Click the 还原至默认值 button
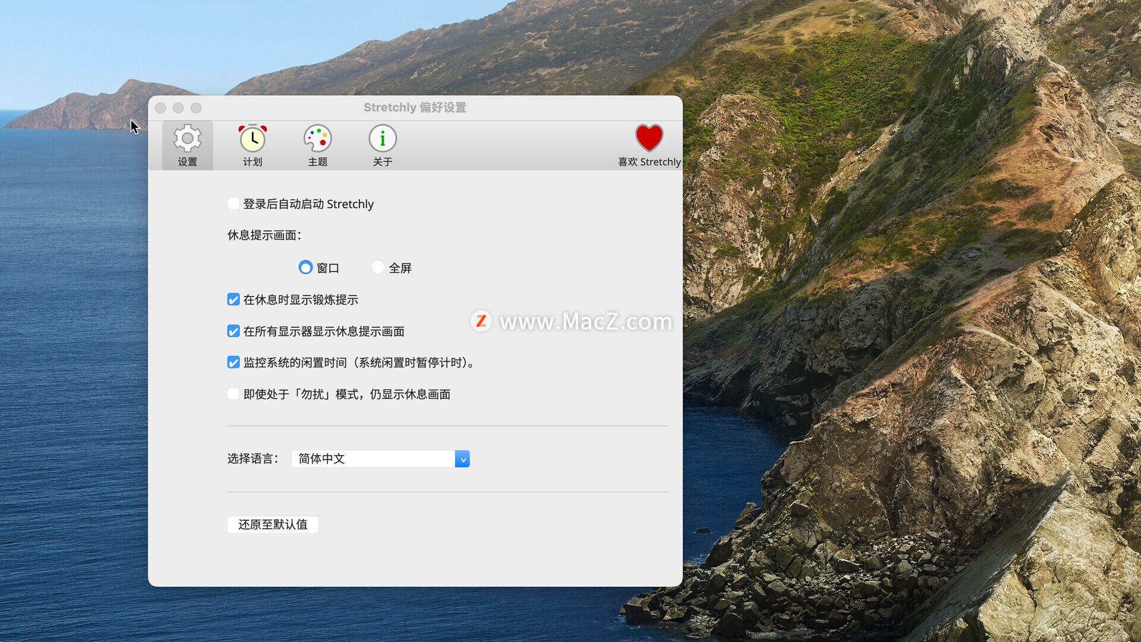This screenshot has height=642, width=1141. (273, 525)
